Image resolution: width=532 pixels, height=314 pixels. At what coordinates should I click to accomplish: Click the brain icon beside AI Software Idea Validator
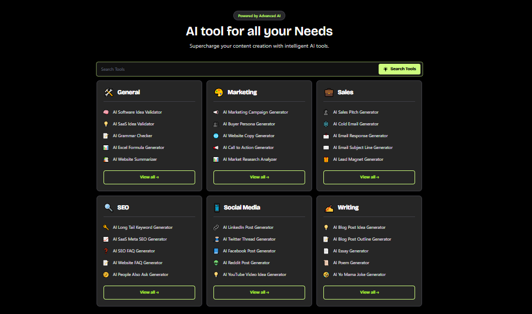(x=106, y=112)
